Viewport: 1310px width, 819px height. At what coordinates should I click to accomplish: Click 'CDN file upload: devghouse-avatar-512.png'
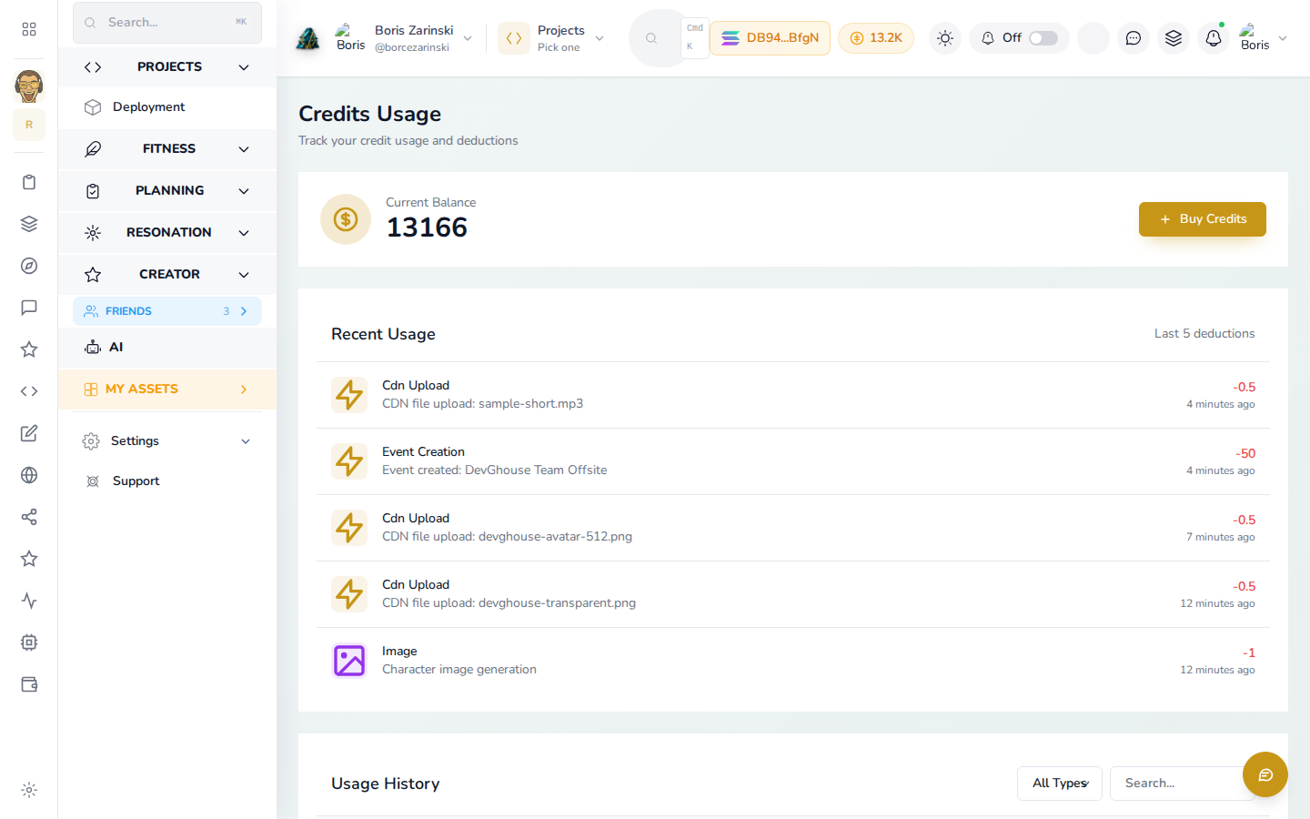[508, 537]
